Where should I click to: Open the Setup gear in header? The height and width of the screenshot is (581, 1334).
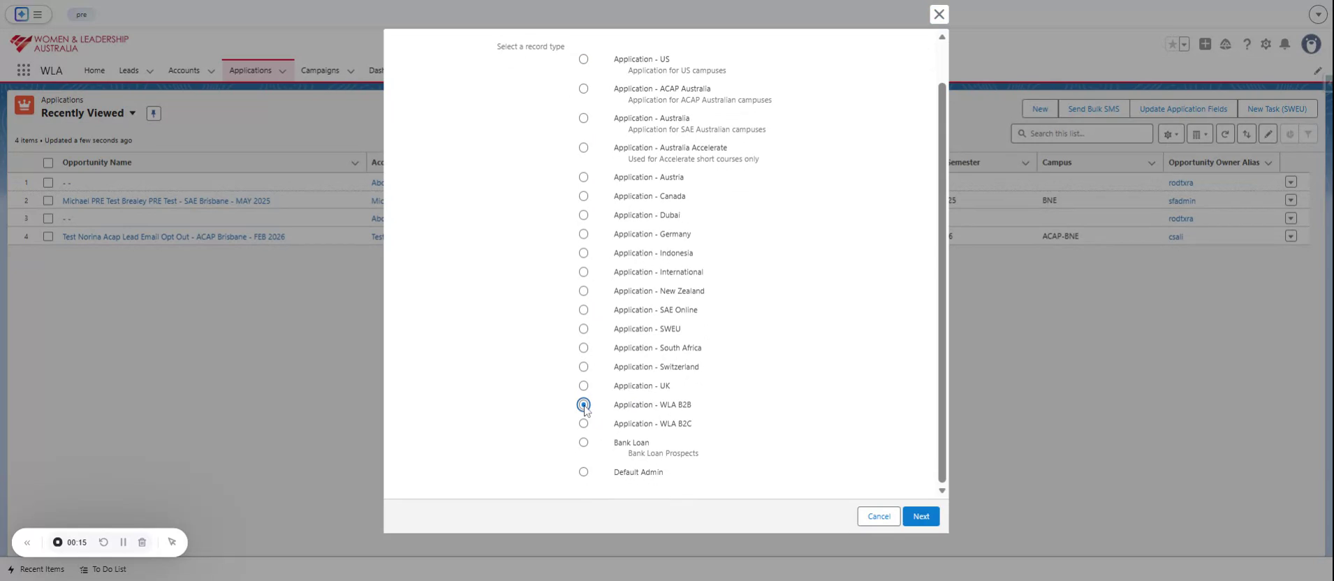click(x=1266, y=44)
